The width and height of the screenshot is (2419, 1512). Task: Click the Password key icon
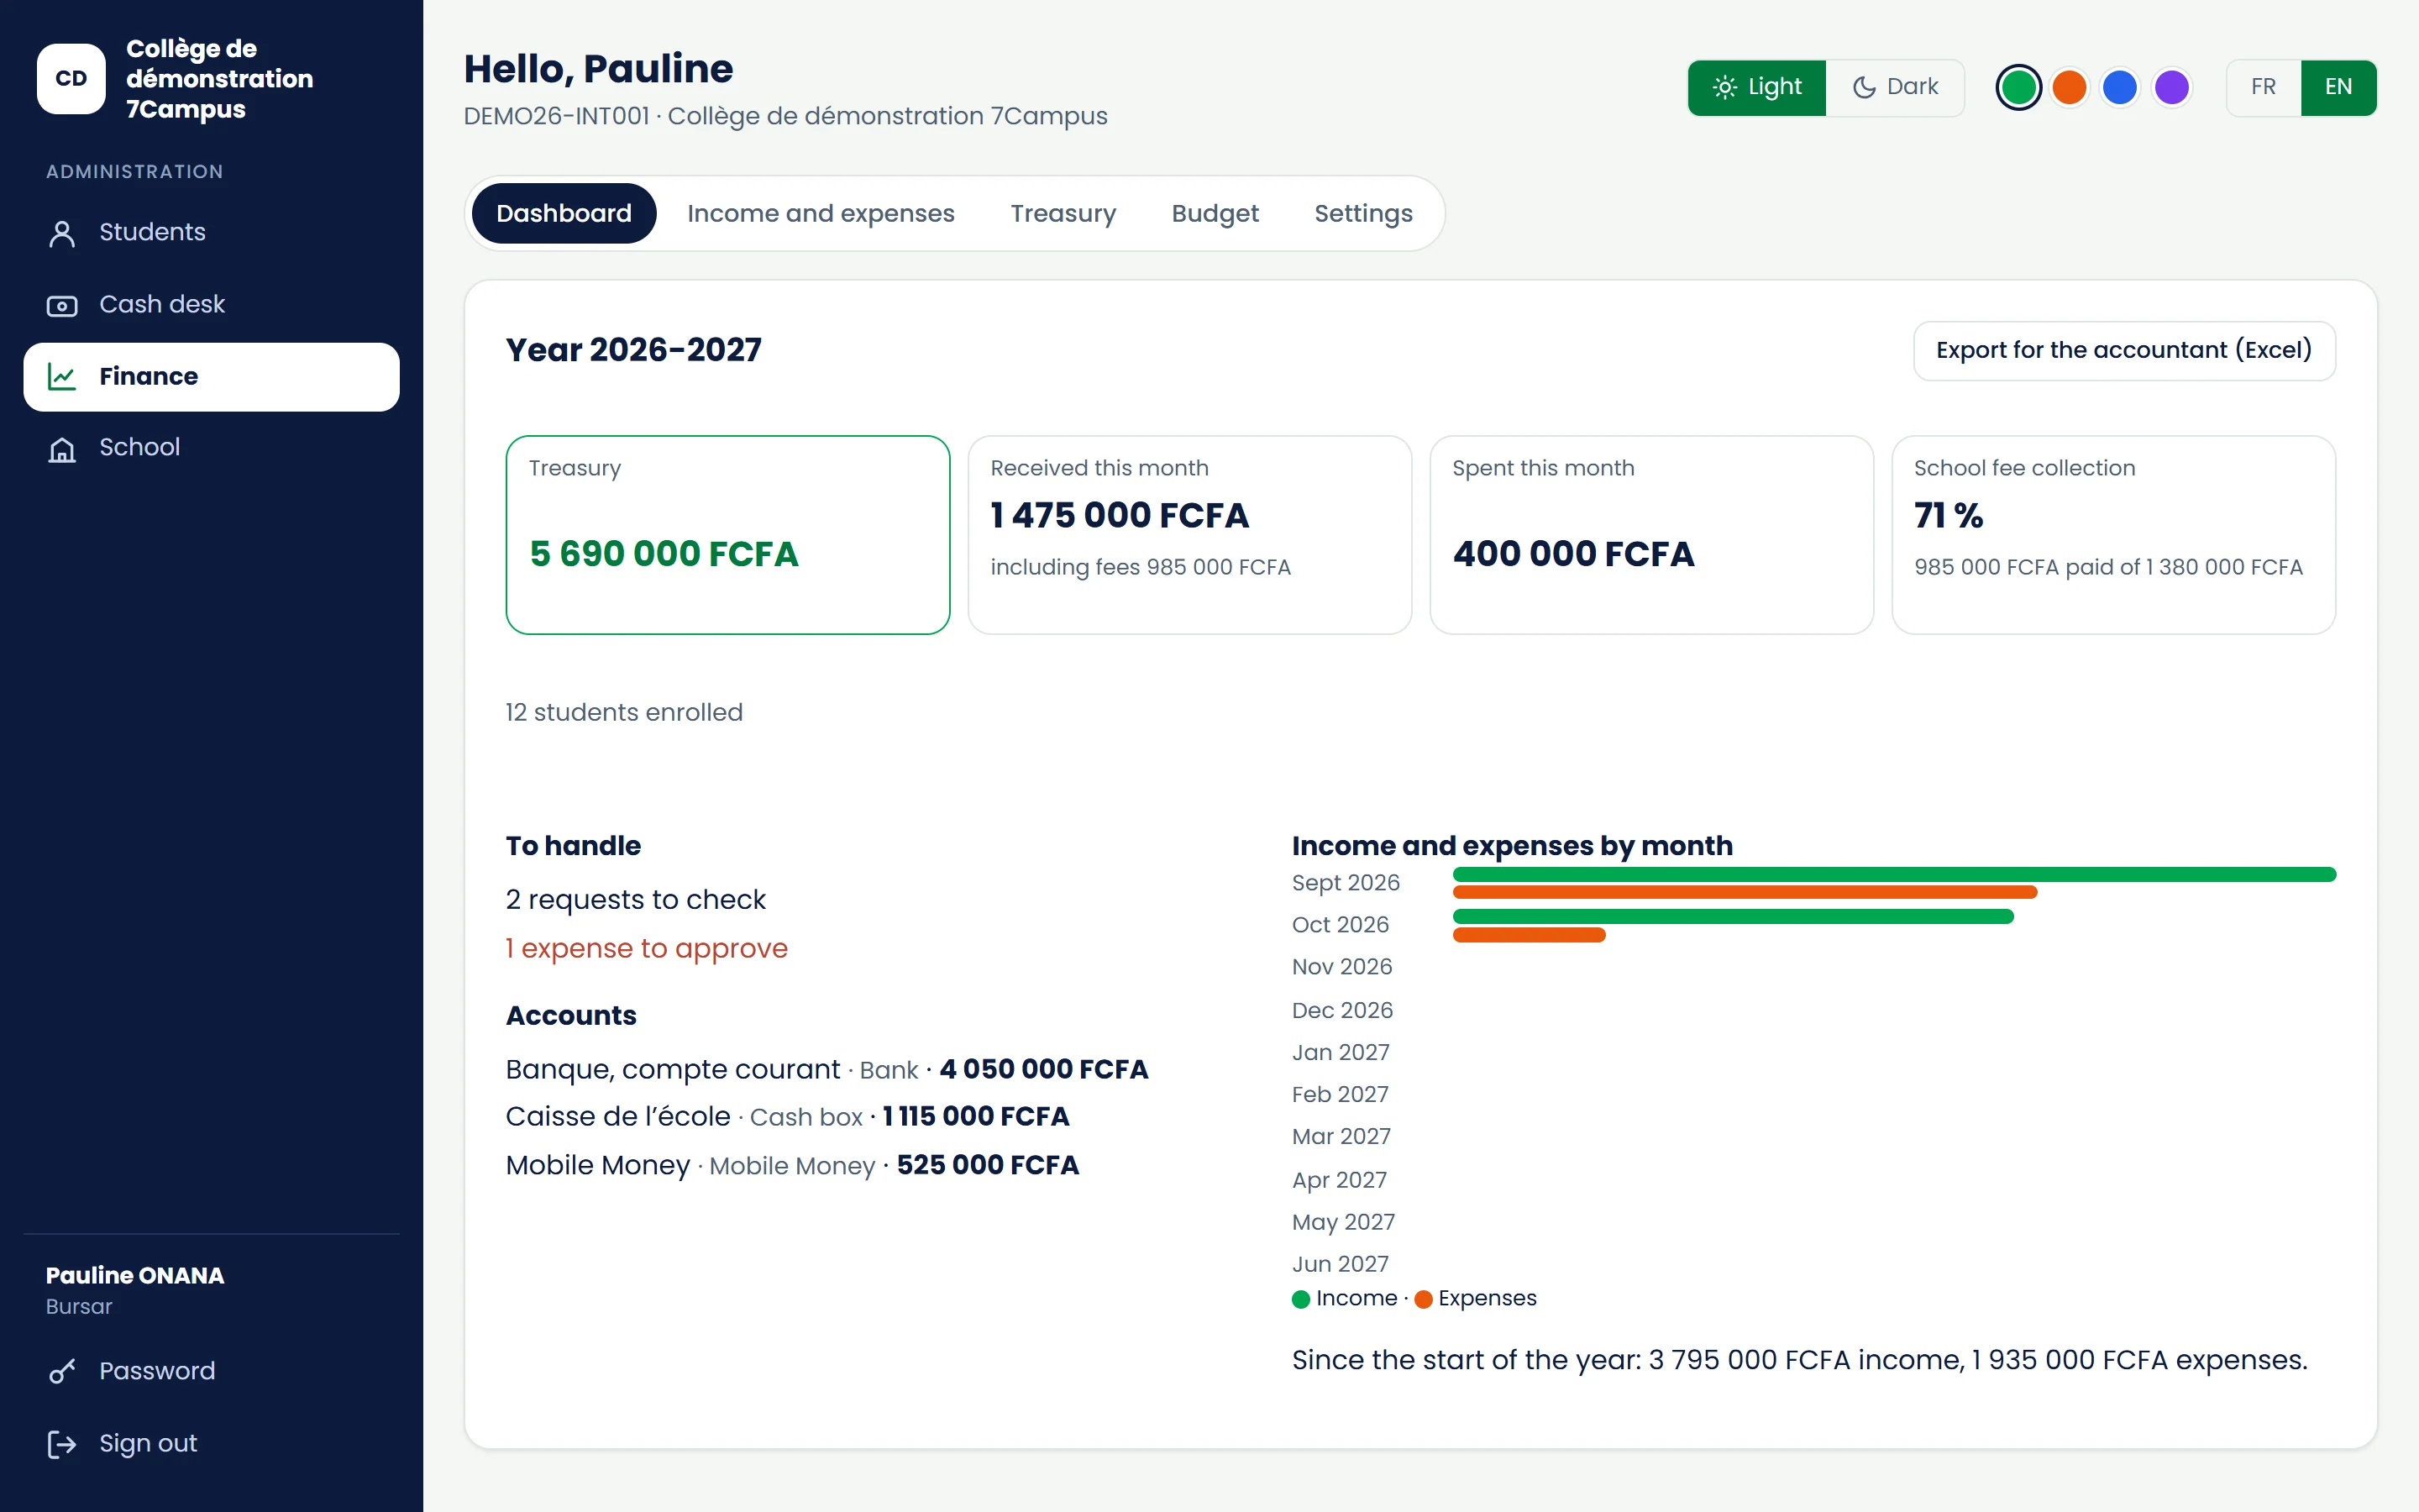(x=62, y=1371)
